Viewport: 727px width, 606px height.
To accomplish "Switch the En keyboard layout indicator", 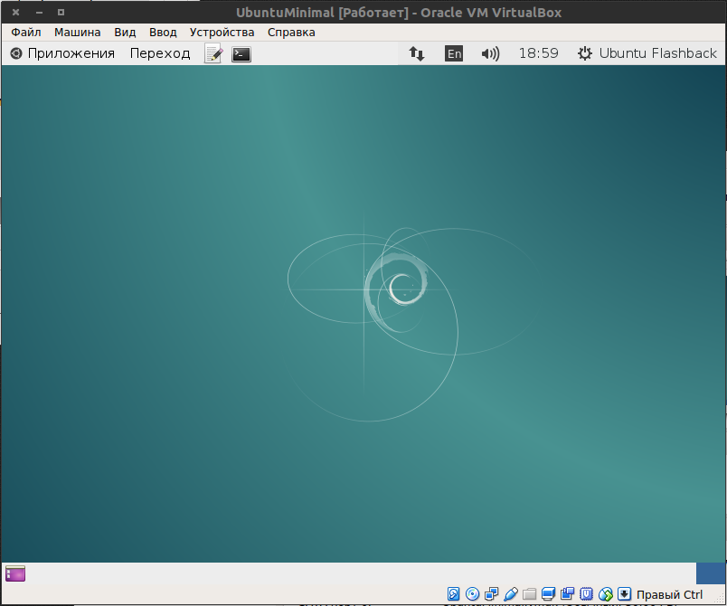I will 453,53.
